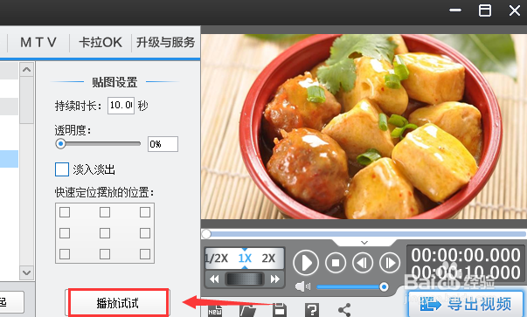Click the jog wheel between rewind and forward
Viewport: 527px width, 317px height.
[x=245, y=279]
